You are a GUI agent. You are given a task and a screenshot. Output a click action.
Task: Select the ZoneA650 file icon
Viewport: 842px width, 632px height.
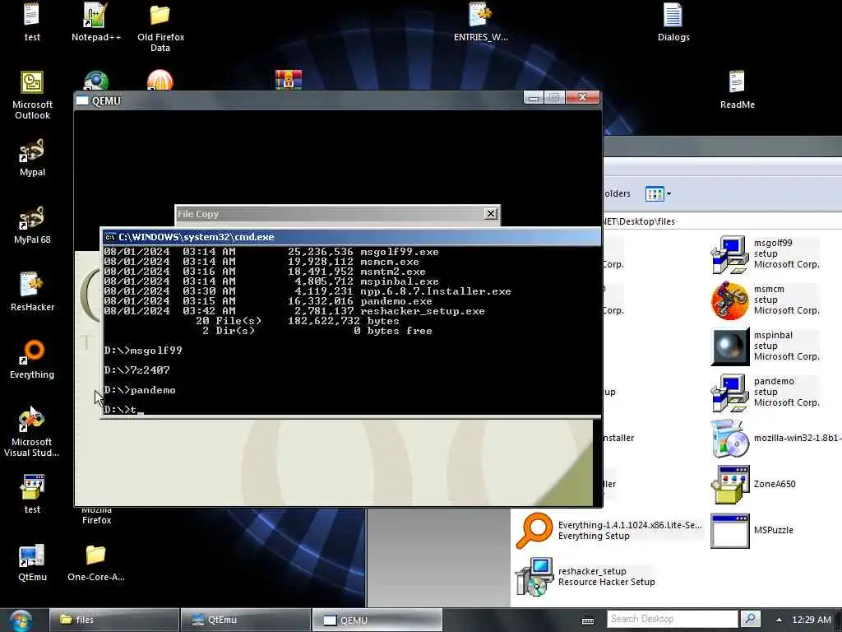tap(730, 485)
